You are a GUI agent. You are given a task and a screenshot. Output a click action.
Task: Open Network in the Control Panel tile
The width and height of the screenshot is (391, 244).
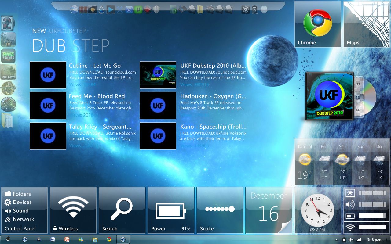[19, 219]
